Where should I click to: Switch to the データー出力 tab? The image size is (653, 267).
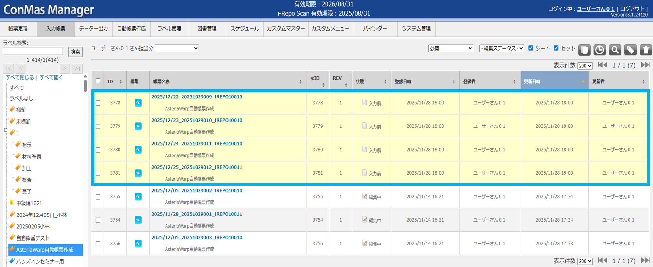click(x=93, y=29)
